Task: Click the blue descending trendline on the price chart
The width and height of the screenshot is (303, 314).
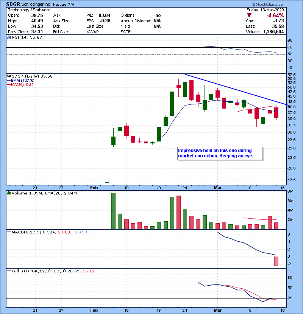Action: [x=237, y=90]
